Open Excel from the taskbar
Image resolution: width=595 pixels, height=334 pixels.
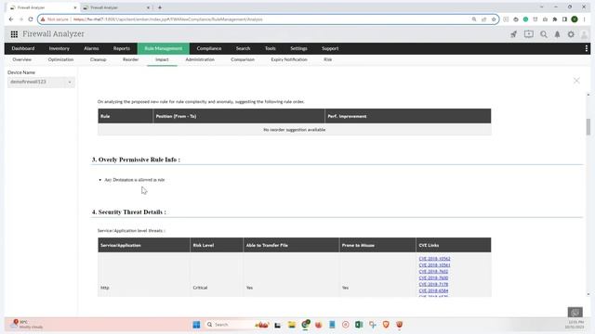pos(359,325)
